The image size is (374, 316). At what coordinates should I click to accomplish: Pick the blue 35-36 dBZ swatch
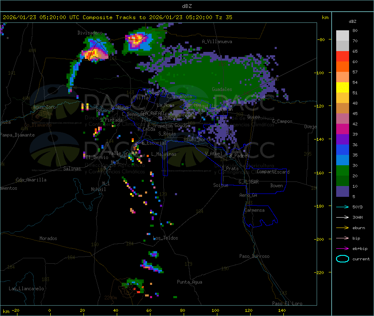(342, 149)
